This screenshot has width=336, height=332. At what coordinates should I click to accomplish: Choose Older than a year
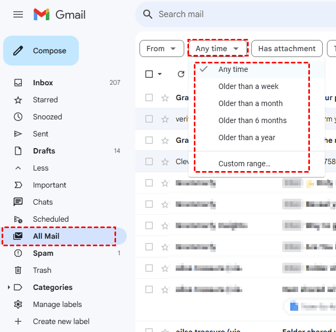click(257, 137)
